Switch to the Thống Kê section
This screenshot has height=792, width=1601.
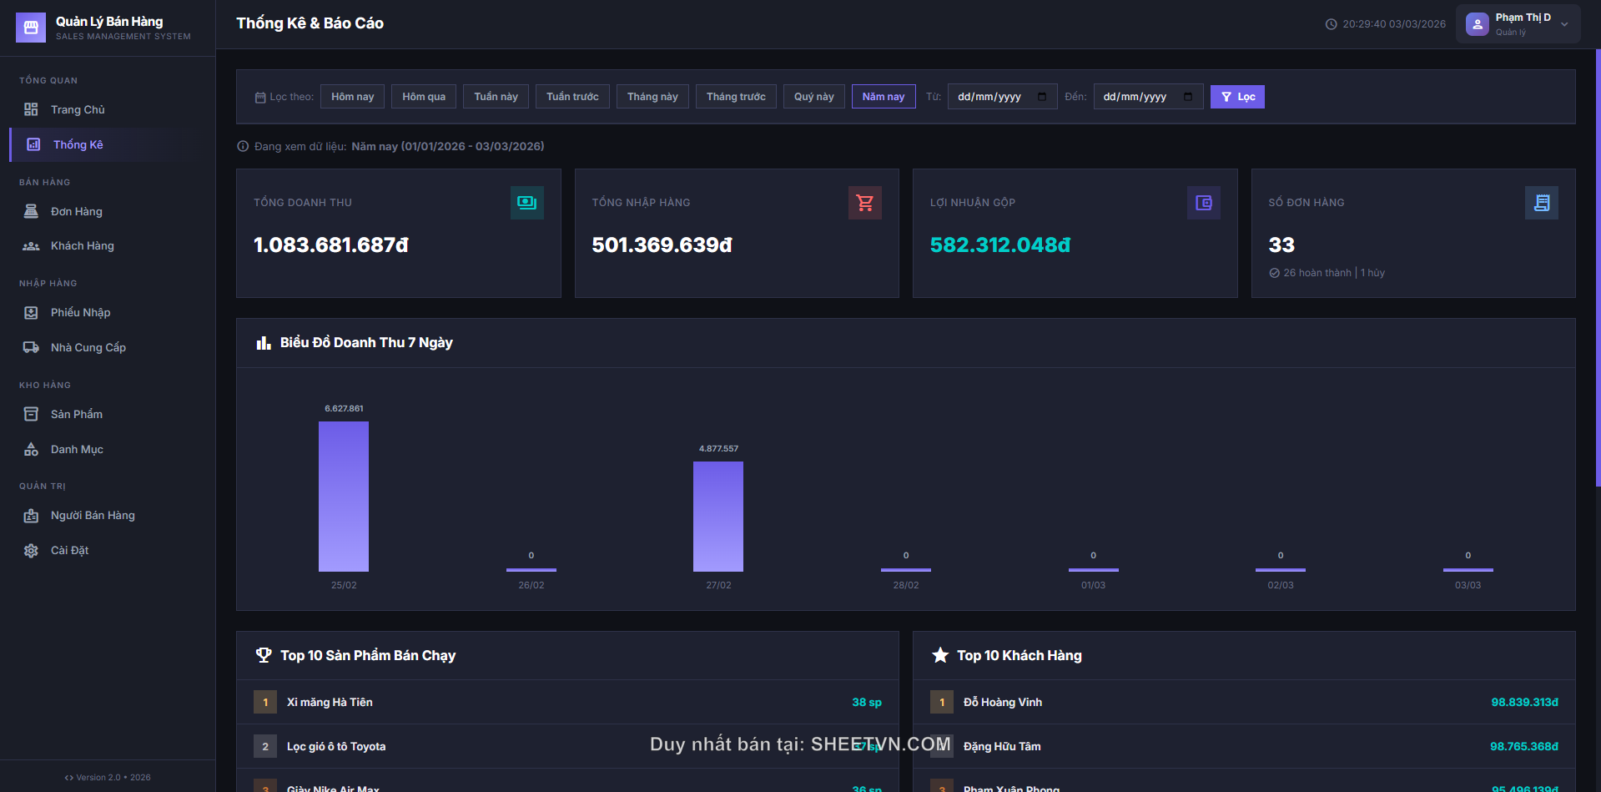78,144
